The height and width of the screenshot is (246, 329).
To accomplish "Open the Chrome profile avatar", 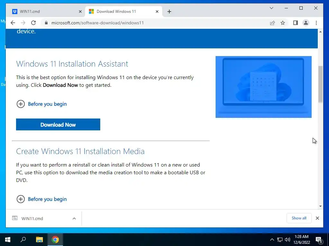I will [306, 23].
